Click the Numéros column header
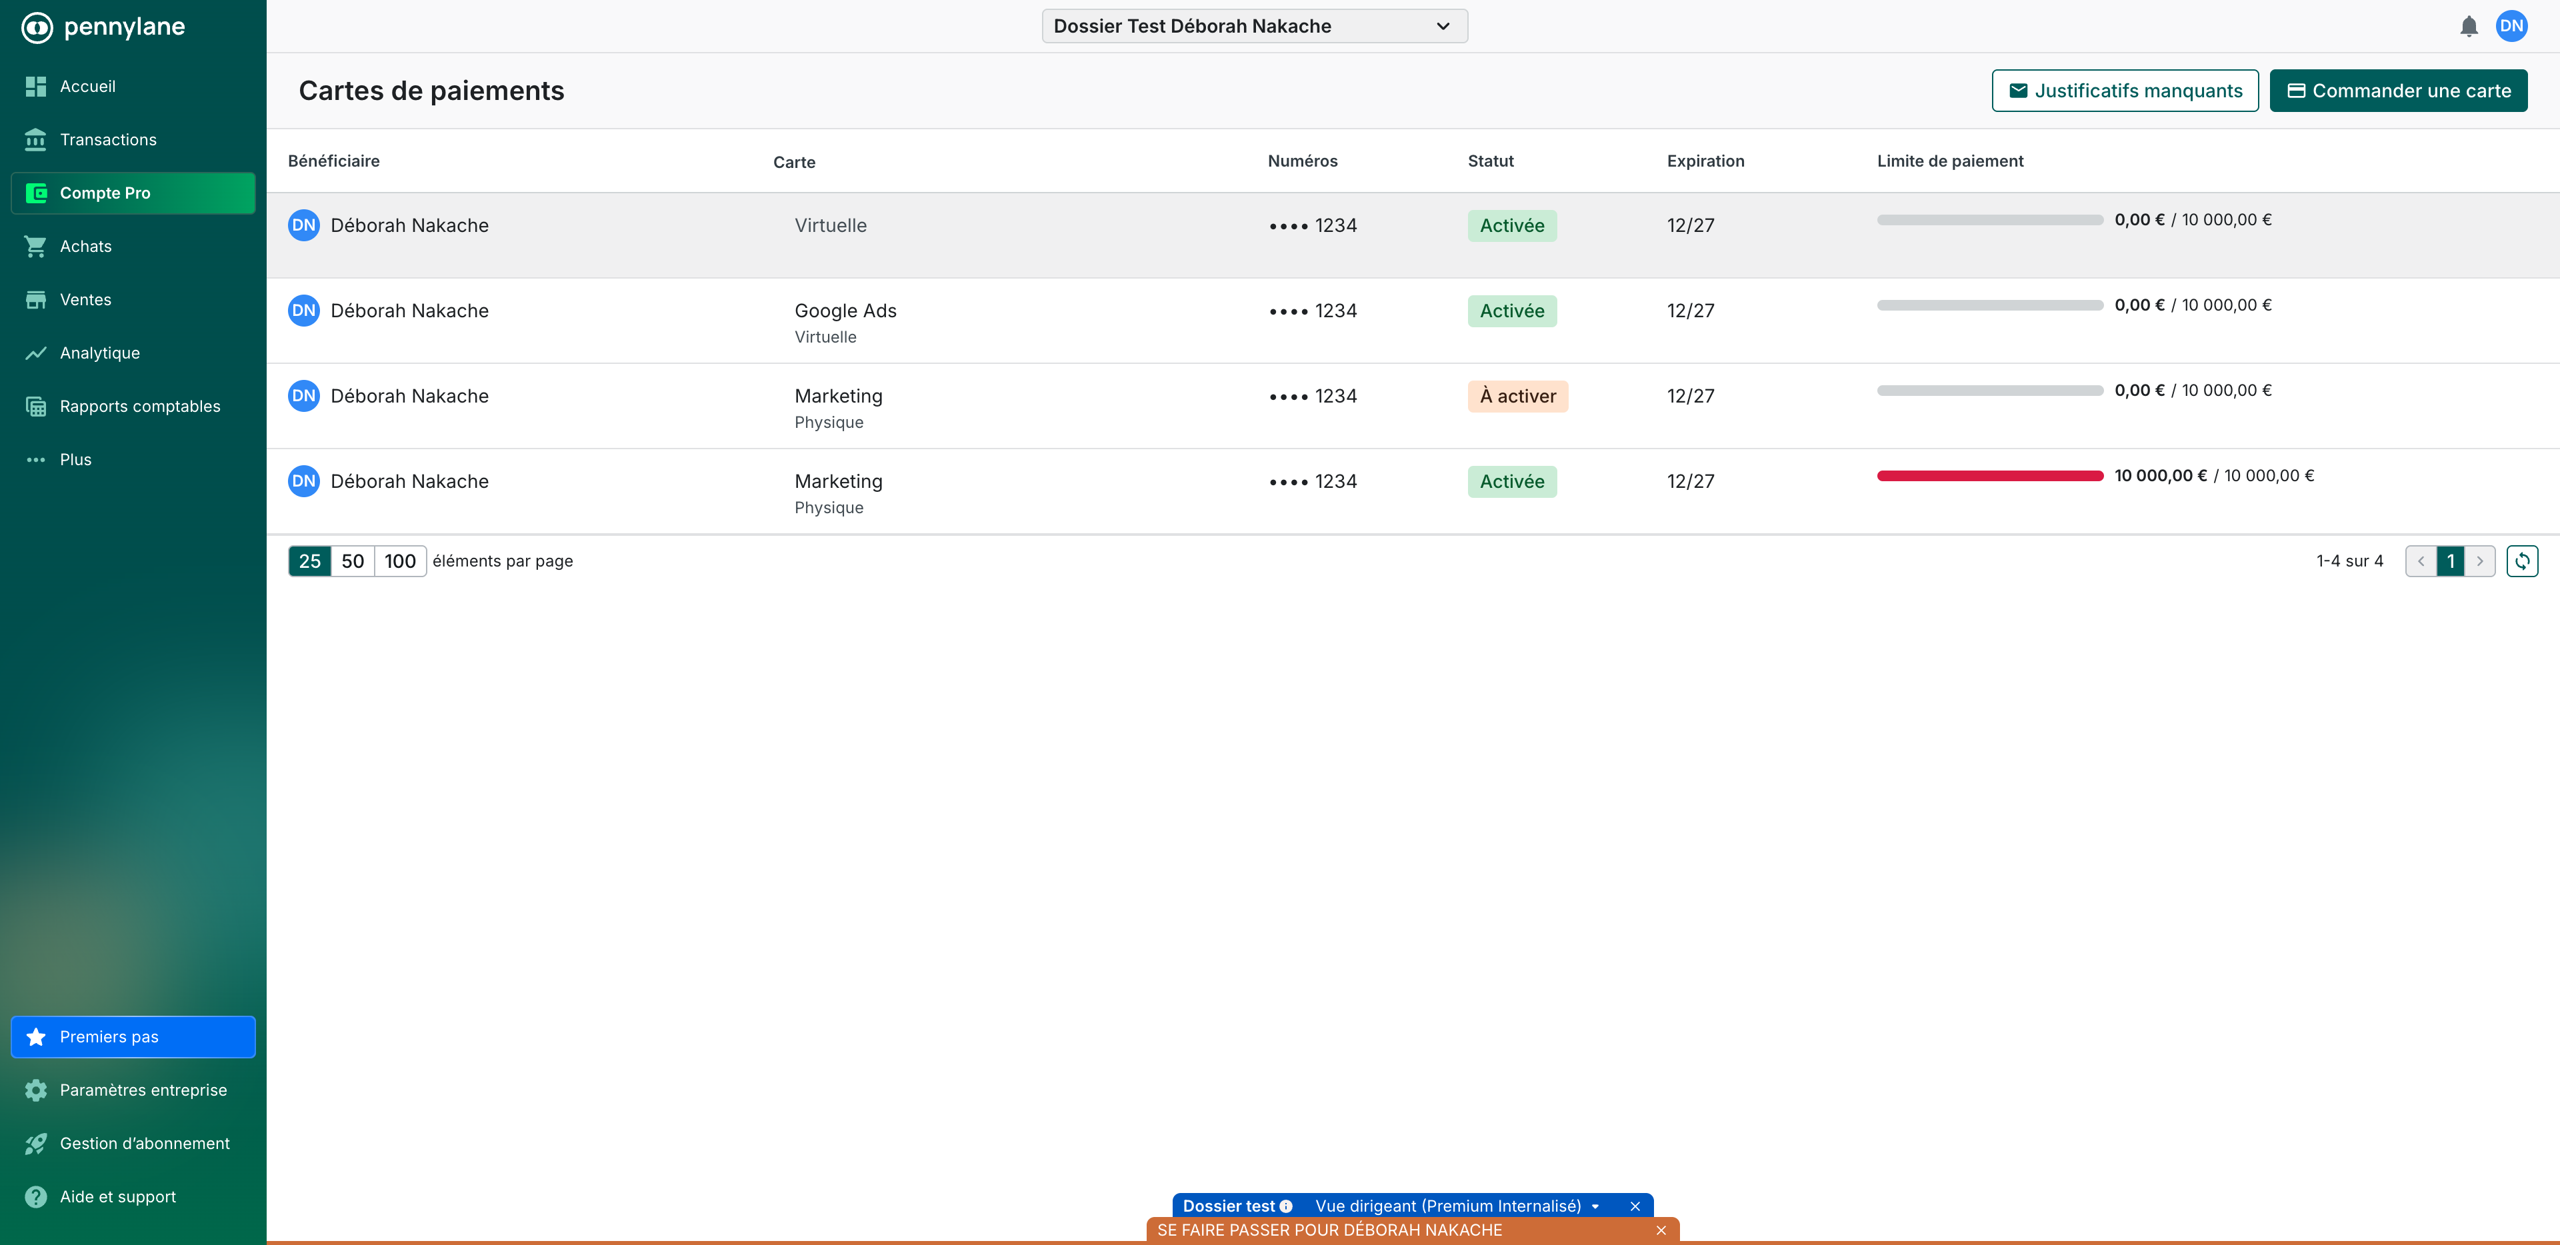Viewport: 2560px width, 1245px height. pos(1303,161)
